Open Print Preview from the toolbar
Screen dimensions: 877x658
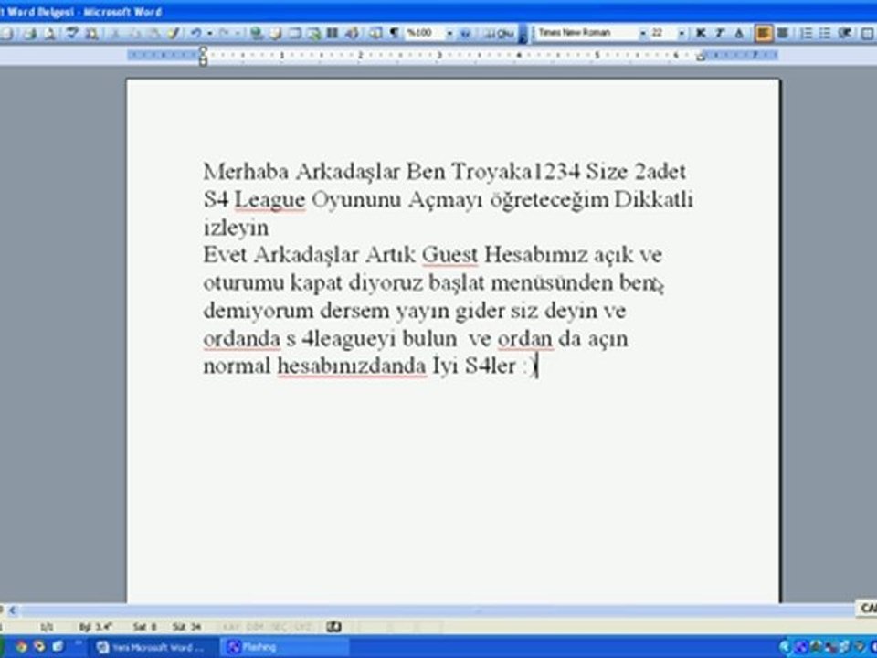click(x=49, y=34)
